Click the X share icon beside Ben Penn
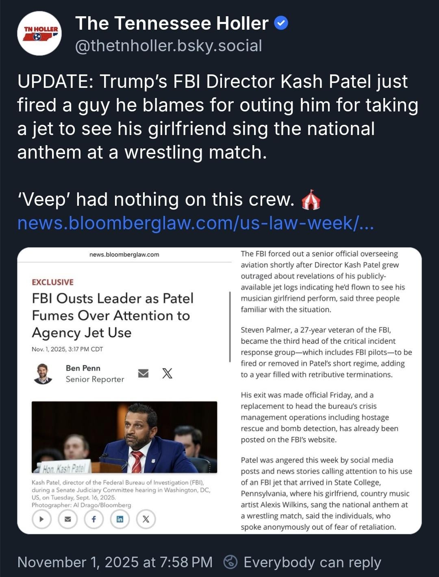 coord(167,373)
